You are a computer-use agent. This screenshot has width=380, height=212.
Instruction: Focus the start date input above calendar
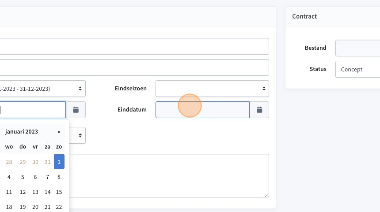pos(33,110)
